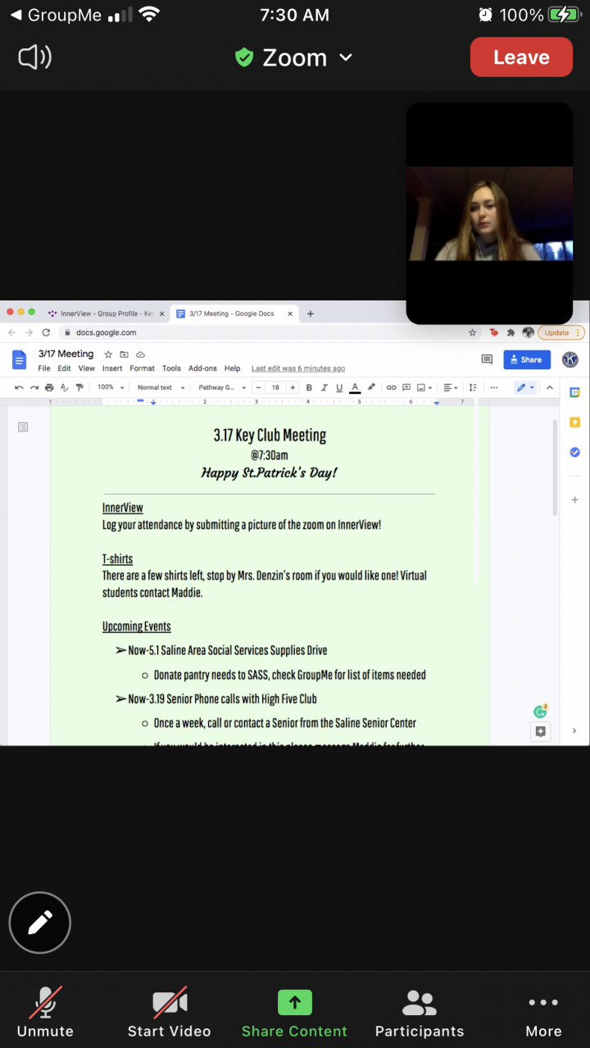Open the More options menu
Viewport: 590px width, 1048px height.
pyautogui.click(x=543, y=1012)
